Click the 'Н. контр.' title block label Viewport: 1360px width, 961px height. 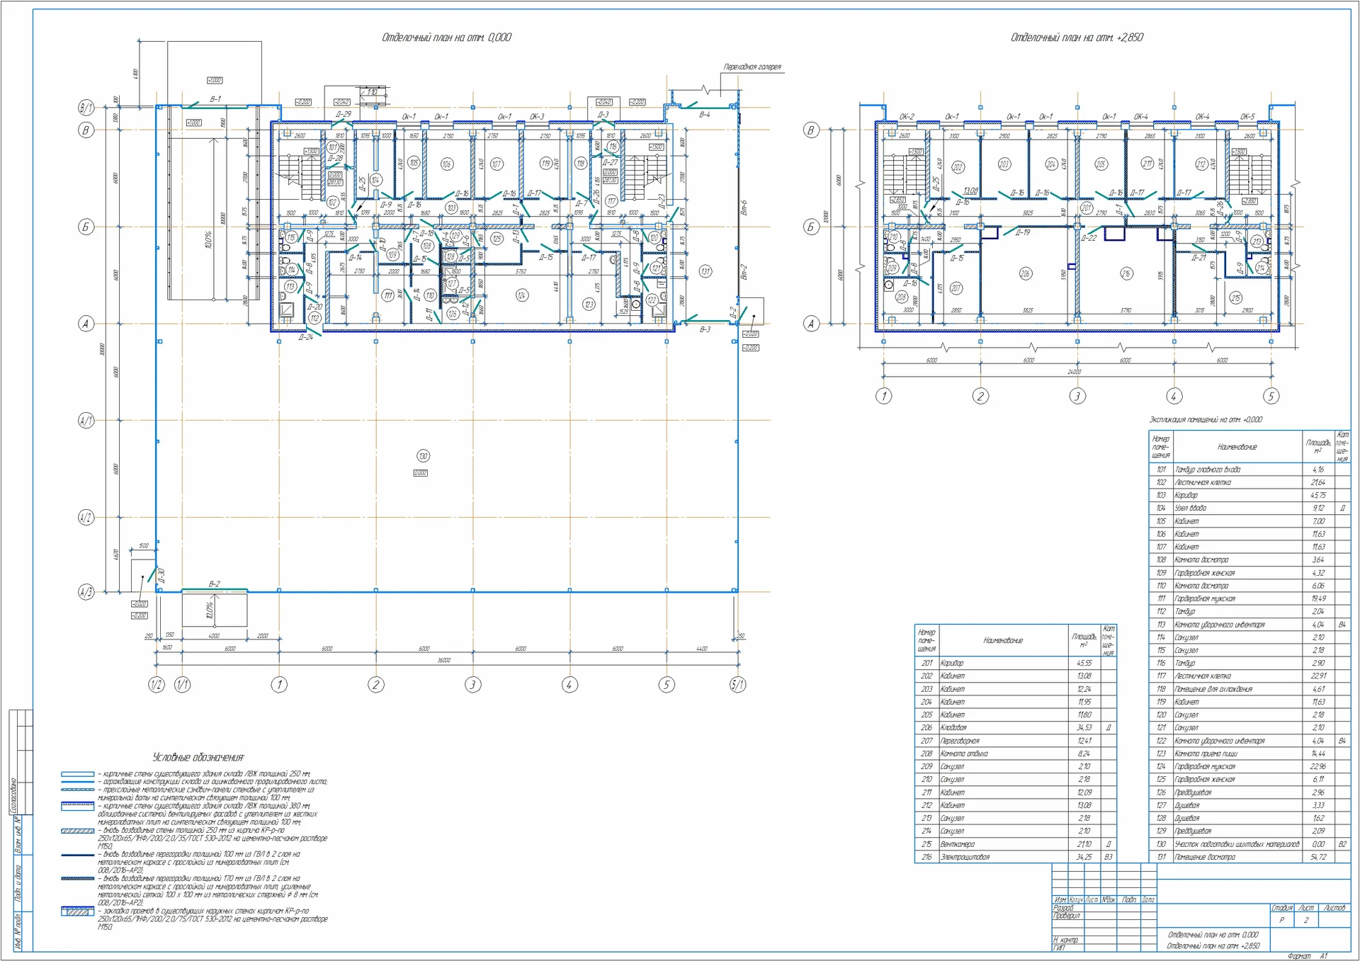[1065, 940]
